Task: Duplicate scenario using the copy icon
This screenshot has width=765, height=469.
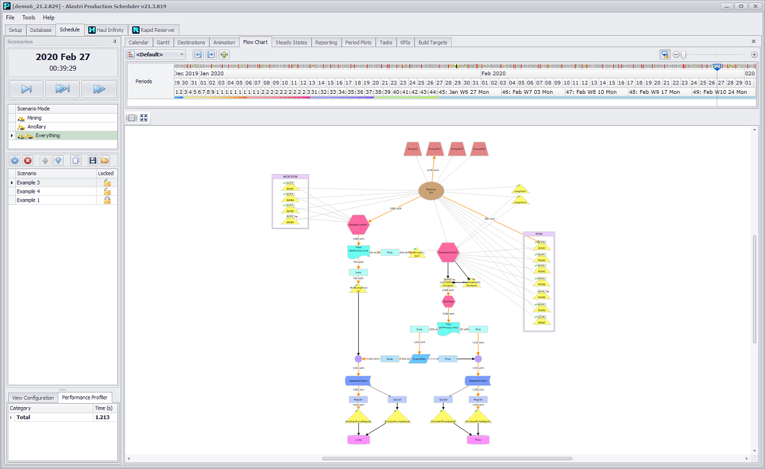Action: tap(76, 160)
